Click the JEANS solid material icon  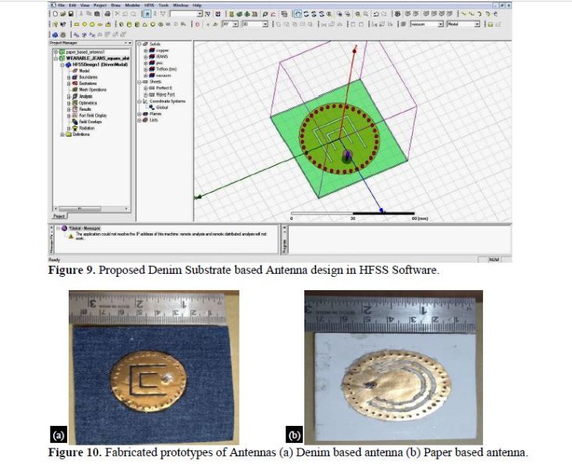pos(151,56)
